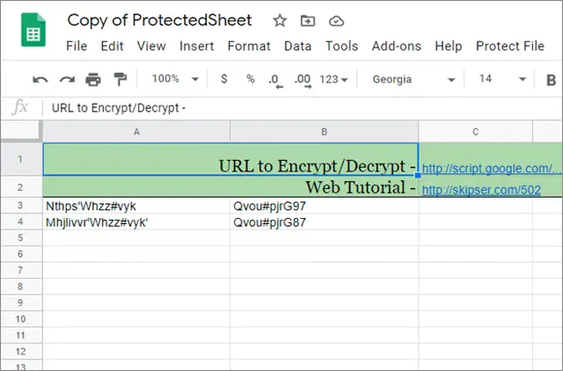Click the Redo arrow icon
The image size is (563, 371).
pyautogui.click(x=67, y=80)
